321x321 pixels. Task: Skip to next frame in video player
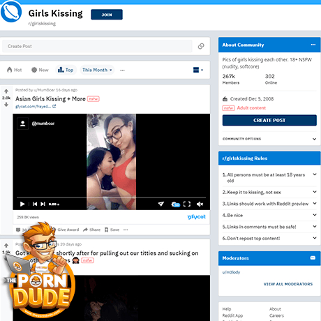tap(43, 204)
